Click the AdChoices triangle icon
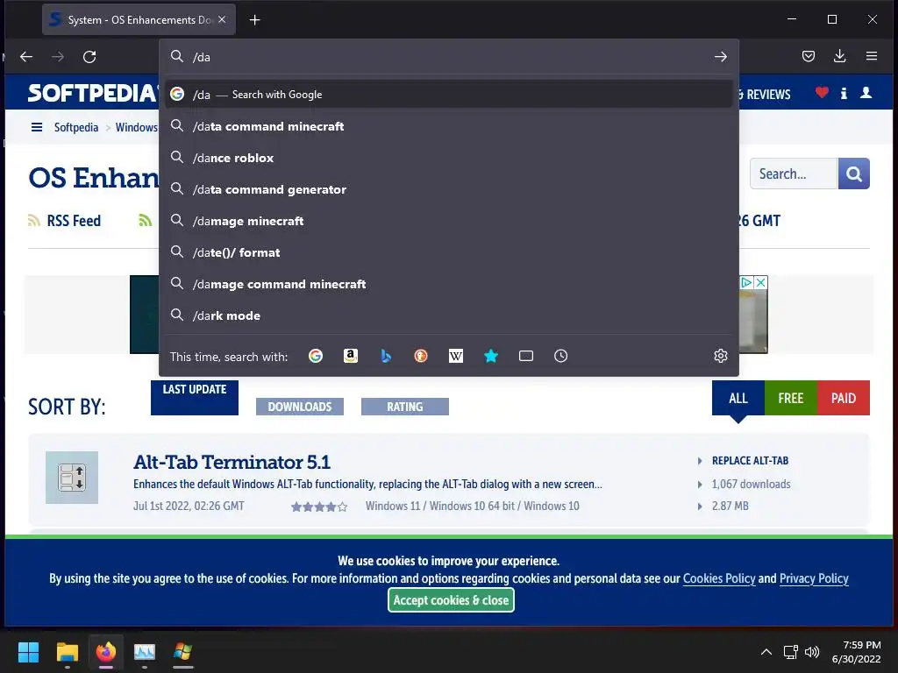 (746, 283)
